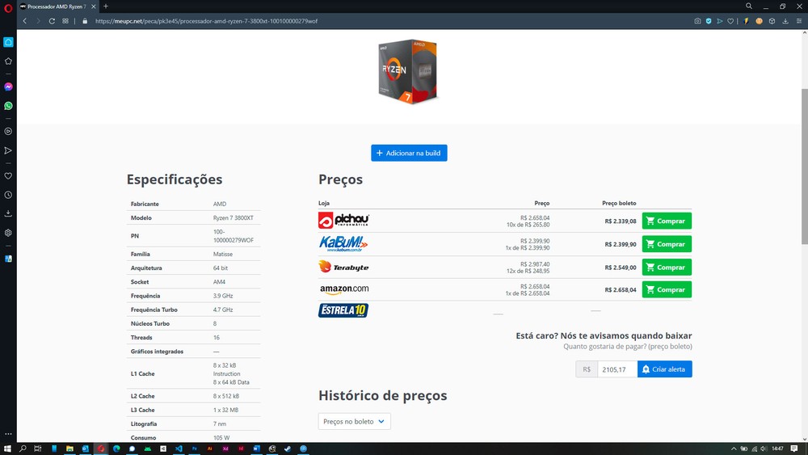Open the Opera menu logo

tap(8, 8)
